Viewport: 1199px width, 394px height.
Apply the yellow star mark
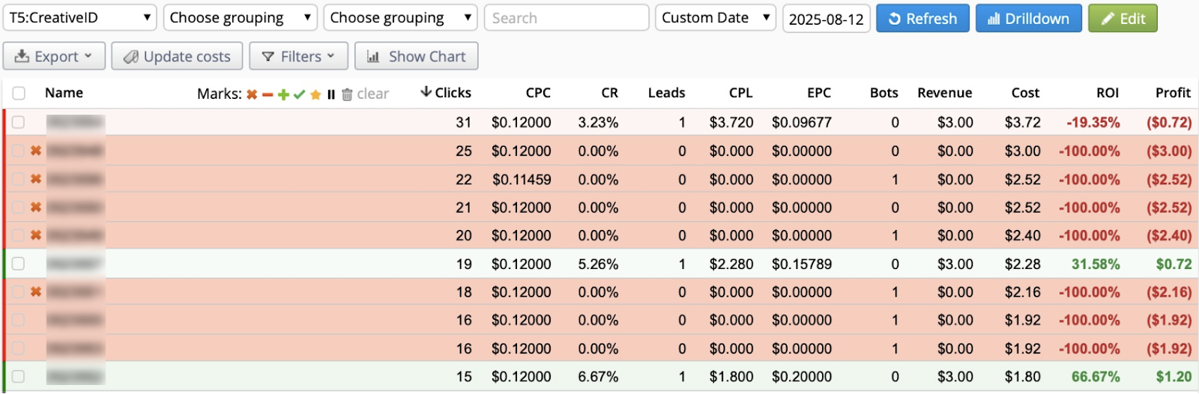point(315,94)
